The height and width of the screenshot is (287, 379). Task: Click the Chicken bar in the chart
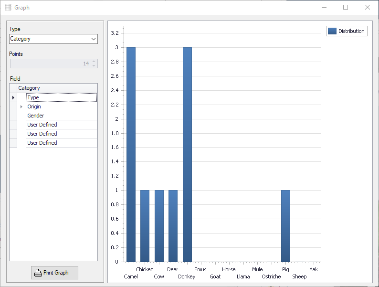pos(145,226)
